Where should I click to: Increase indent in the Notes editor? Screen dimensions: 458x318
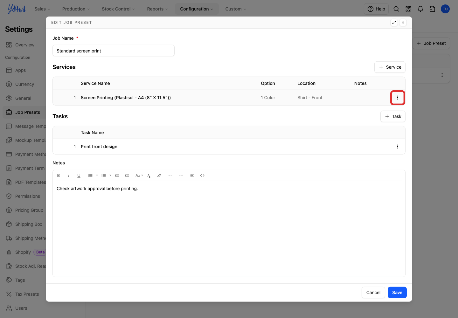(127, 176)
